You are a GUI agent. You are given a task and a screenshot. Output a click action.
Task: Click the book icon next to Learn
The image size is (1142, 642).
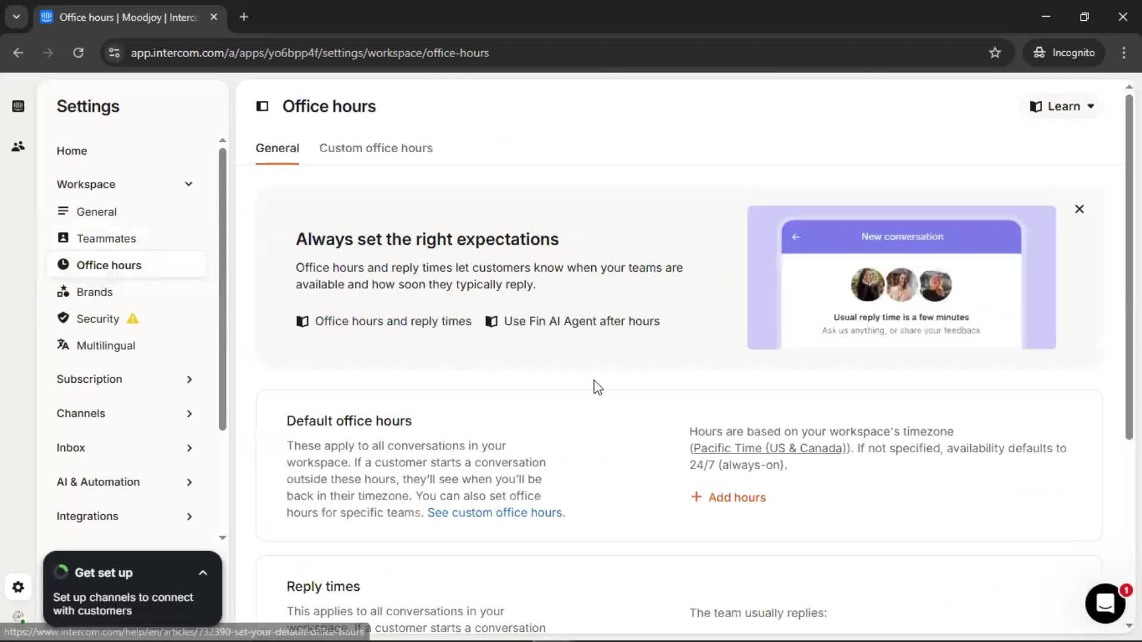(1036, 106)
